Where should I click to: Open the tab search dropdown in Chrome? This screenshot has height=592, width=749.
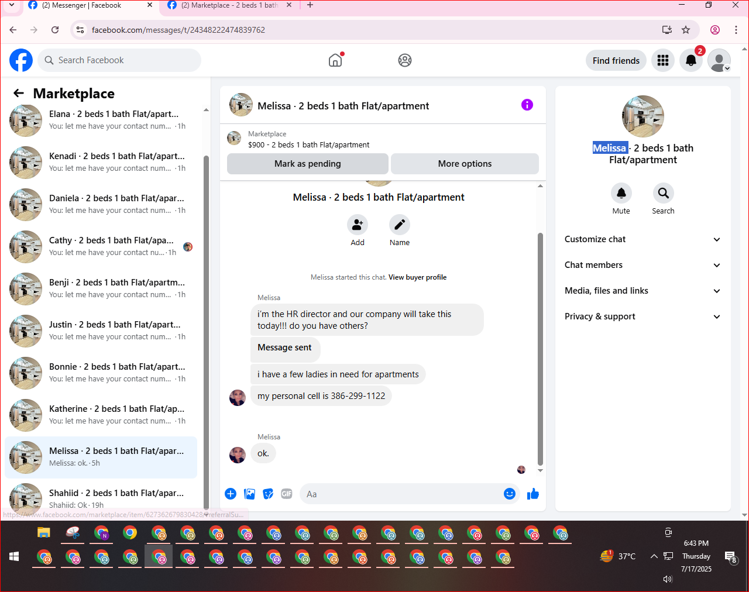11,5
